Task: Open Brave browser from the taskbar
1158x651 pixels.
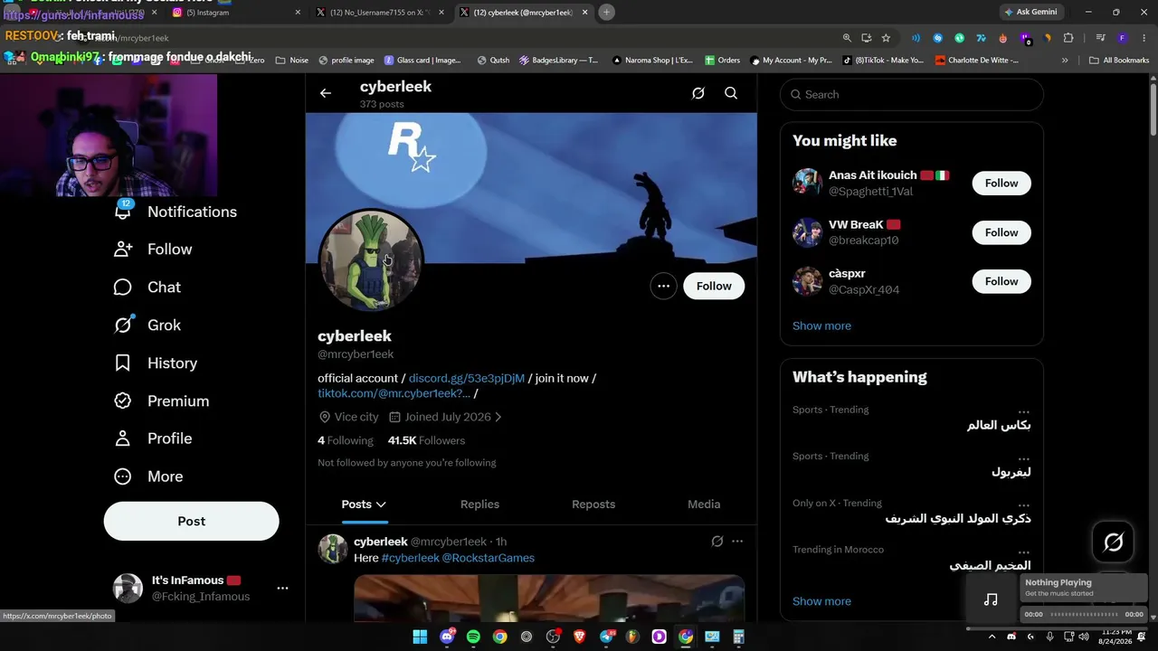Action: point(580,637)
